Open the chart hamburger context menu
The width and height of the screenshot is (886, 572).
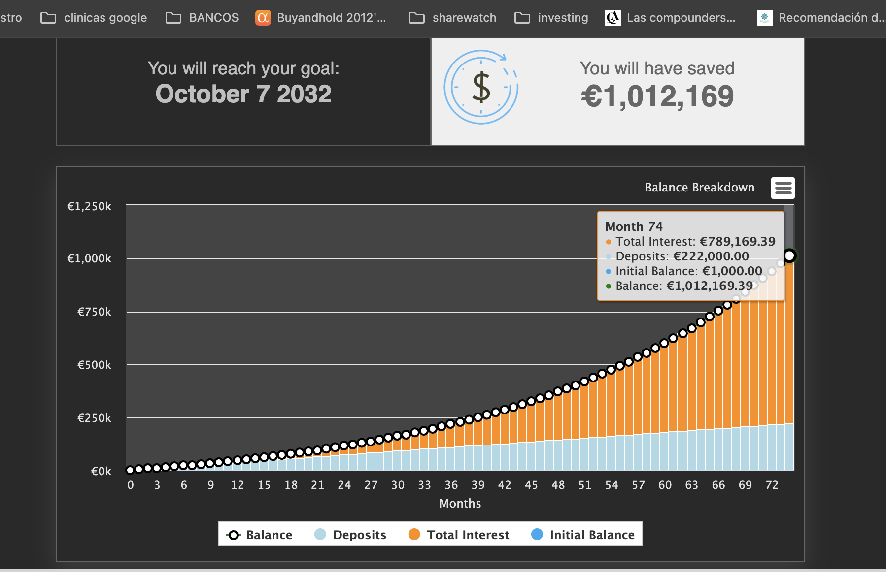(783, 188)
